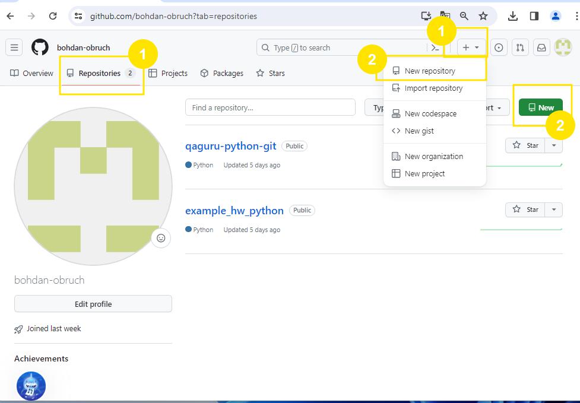Click the browser address bar URL
580x403 pixels.
pyautogui.click(x=173, y=16)
